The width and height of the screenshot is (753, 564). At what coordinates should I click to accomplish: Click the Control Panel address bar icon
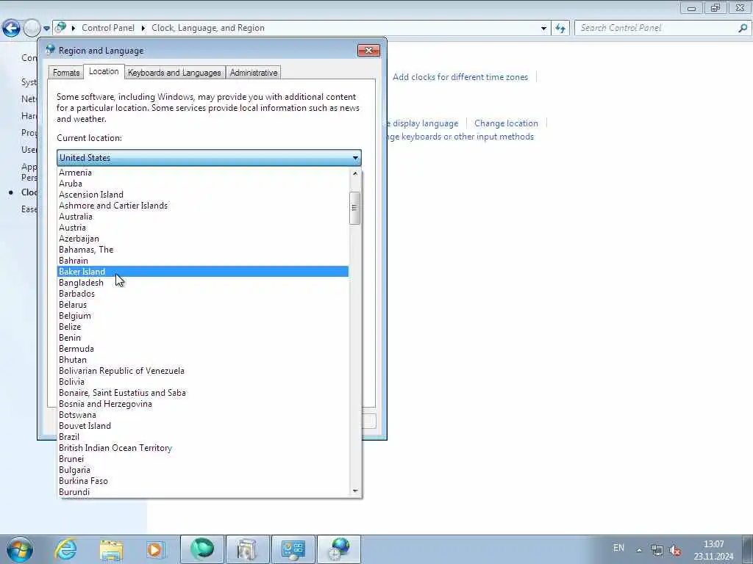pos(60,28)
